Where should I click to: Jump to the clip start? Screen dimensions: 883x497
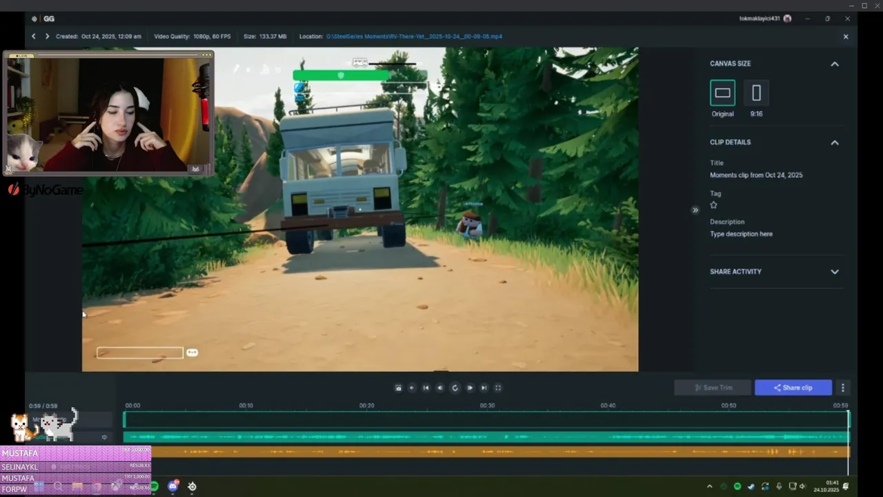(x=426, y=388)
